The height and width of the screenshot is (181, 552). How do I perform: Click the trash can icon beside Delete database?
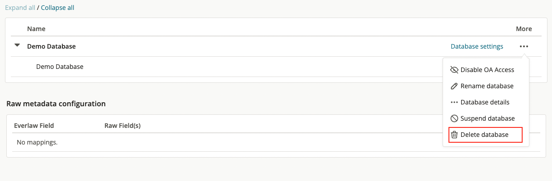click(454, 135)
